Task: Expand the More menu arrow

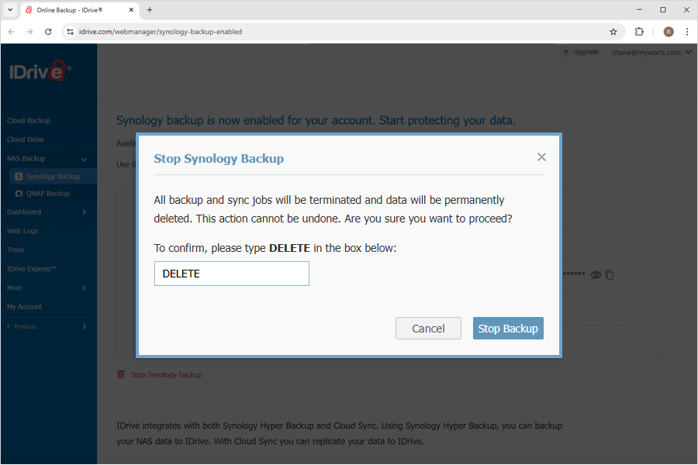Action: (x=84, y=288)
